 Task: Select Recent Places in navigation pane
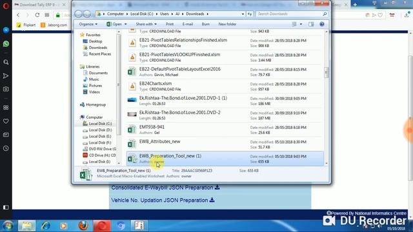click(x=100, y=54)
